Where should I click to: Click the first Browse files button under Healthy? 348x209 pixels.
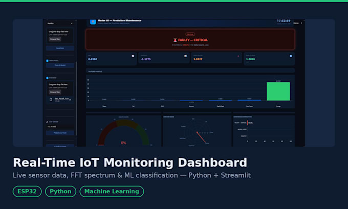tap(55, 39)
